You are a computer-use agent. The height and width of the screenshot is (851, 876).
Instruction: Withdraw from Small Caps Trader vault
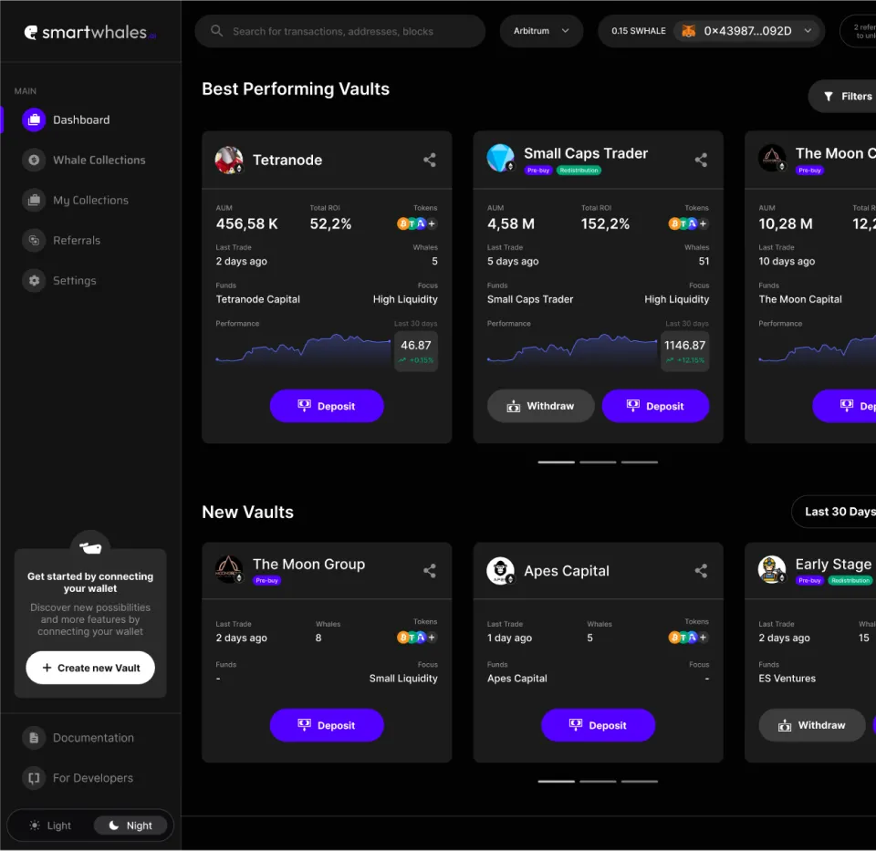(x=541, y=406)
